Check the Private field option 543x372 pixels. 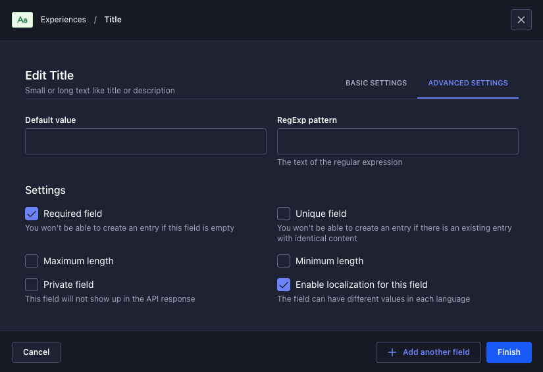tap(32, 285)
